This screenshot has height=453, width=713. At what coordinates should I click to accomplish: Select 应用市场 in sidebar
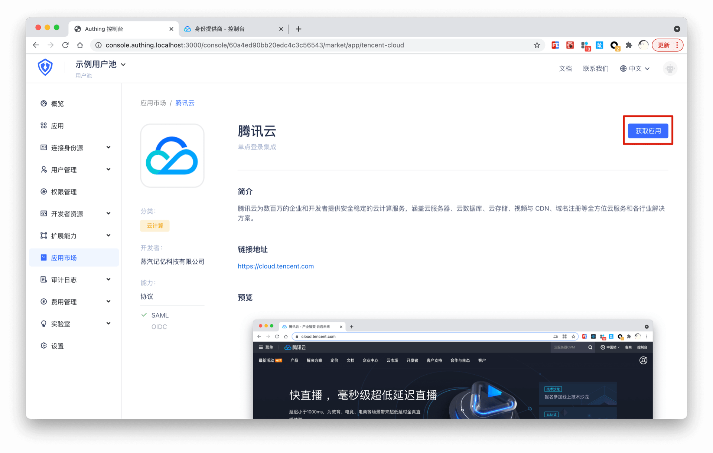click(x=64, y=258)
